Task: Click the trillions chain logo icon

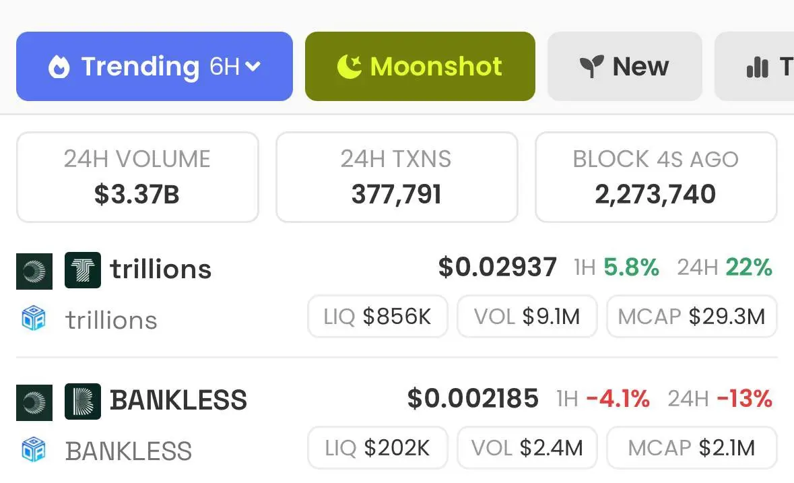Action: coord(34,271)
